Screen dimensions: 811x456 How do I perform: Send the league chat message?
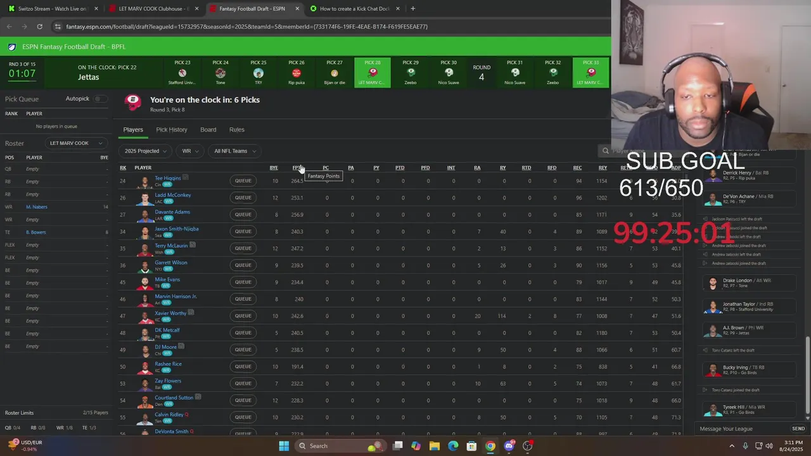[798, 429]
